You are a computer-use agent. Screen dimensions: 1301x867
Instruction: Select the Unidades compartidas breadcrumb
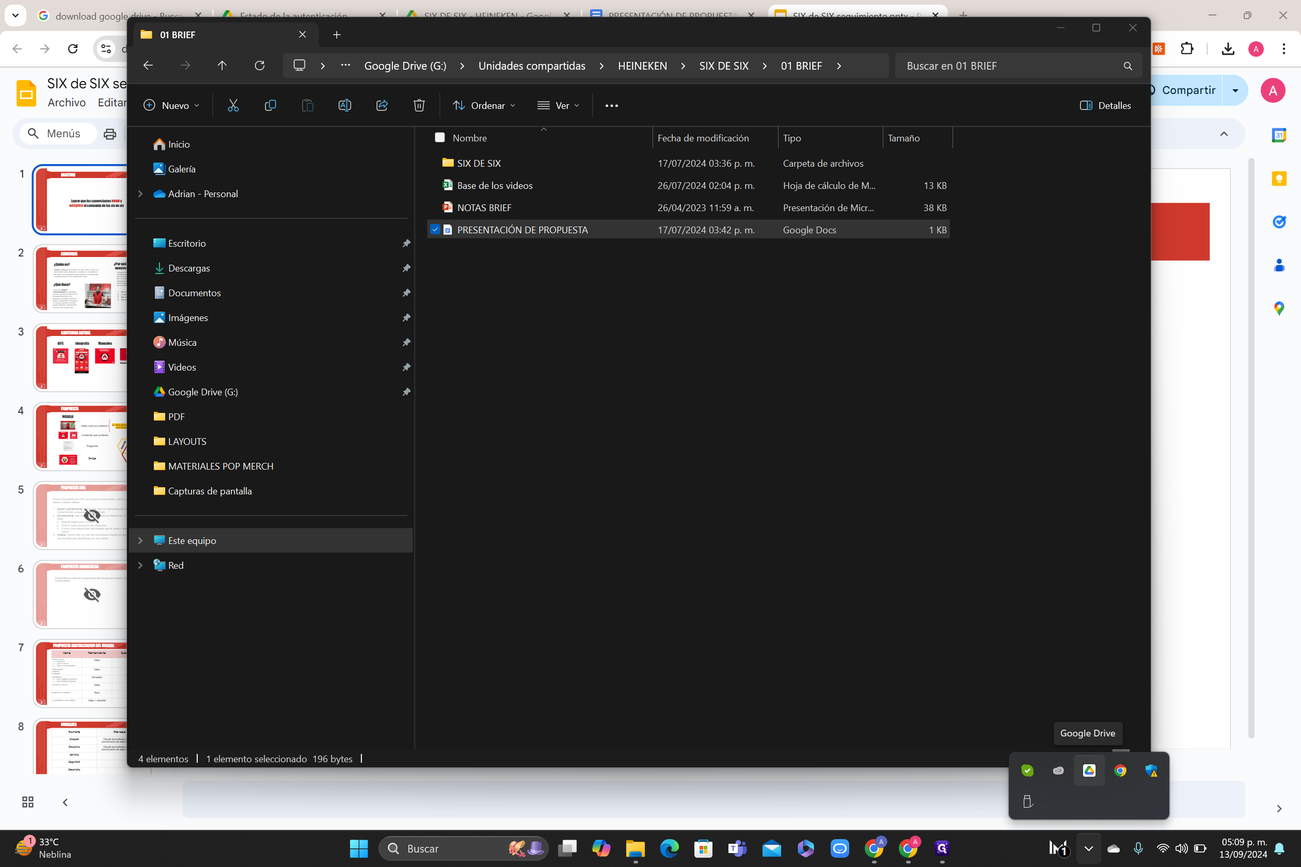click(x=532, y=66)
